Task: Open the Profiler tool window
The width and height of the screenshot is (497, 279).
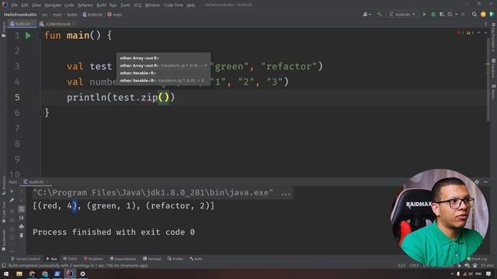Action: 176,259
